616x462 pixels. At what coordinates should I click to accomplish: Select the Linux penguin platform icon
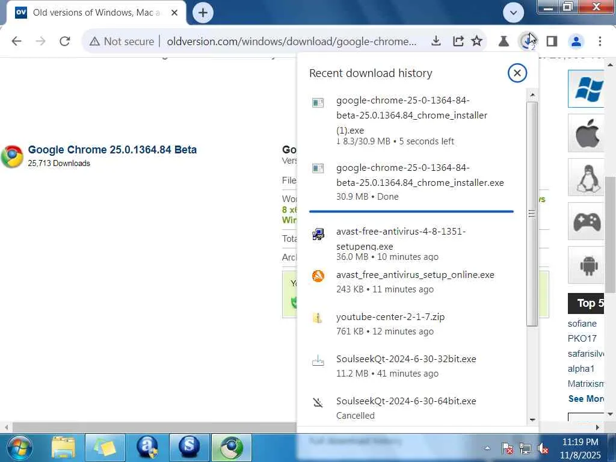point(586,177)
